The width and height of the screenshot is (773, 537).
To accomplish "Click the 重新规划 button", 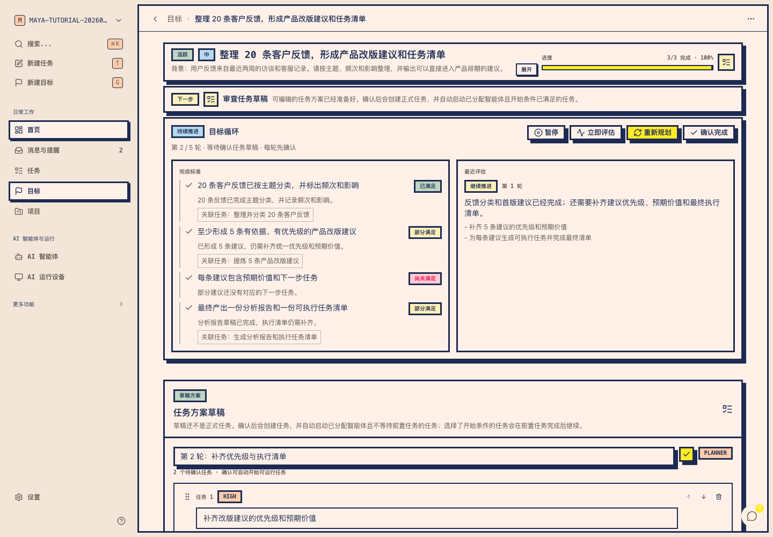I will coord(652,133).
